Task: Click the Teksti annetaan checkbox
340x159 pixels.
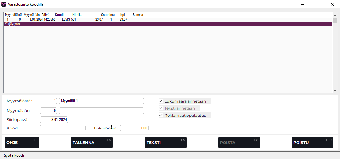Action: click(x=161, y=108)
